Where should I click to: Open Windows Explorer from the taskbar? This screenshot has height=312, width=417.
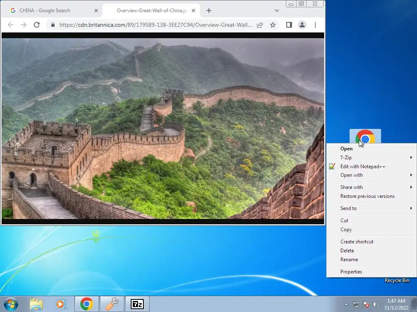coord(36,304)
